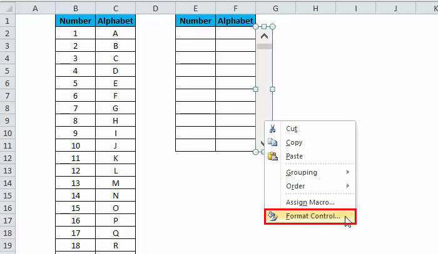Click cell containing number 1
438x254 pixels.
pyautogui.click(x=76, y=34)
